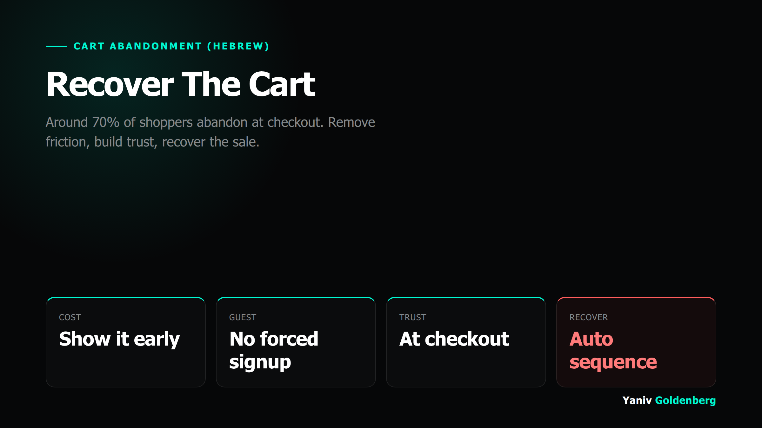Click the small TRUST label
762x428 pixels.
point(413,317)
